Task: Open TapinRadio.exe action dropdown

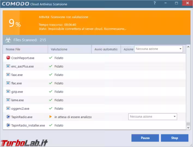Action: tap(153, 117)
